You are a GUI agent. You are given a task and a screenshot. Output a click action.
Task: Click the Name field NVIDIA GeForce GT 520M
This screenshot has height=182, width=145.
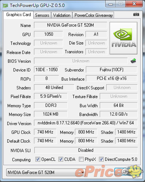click(x=70, y=25)
